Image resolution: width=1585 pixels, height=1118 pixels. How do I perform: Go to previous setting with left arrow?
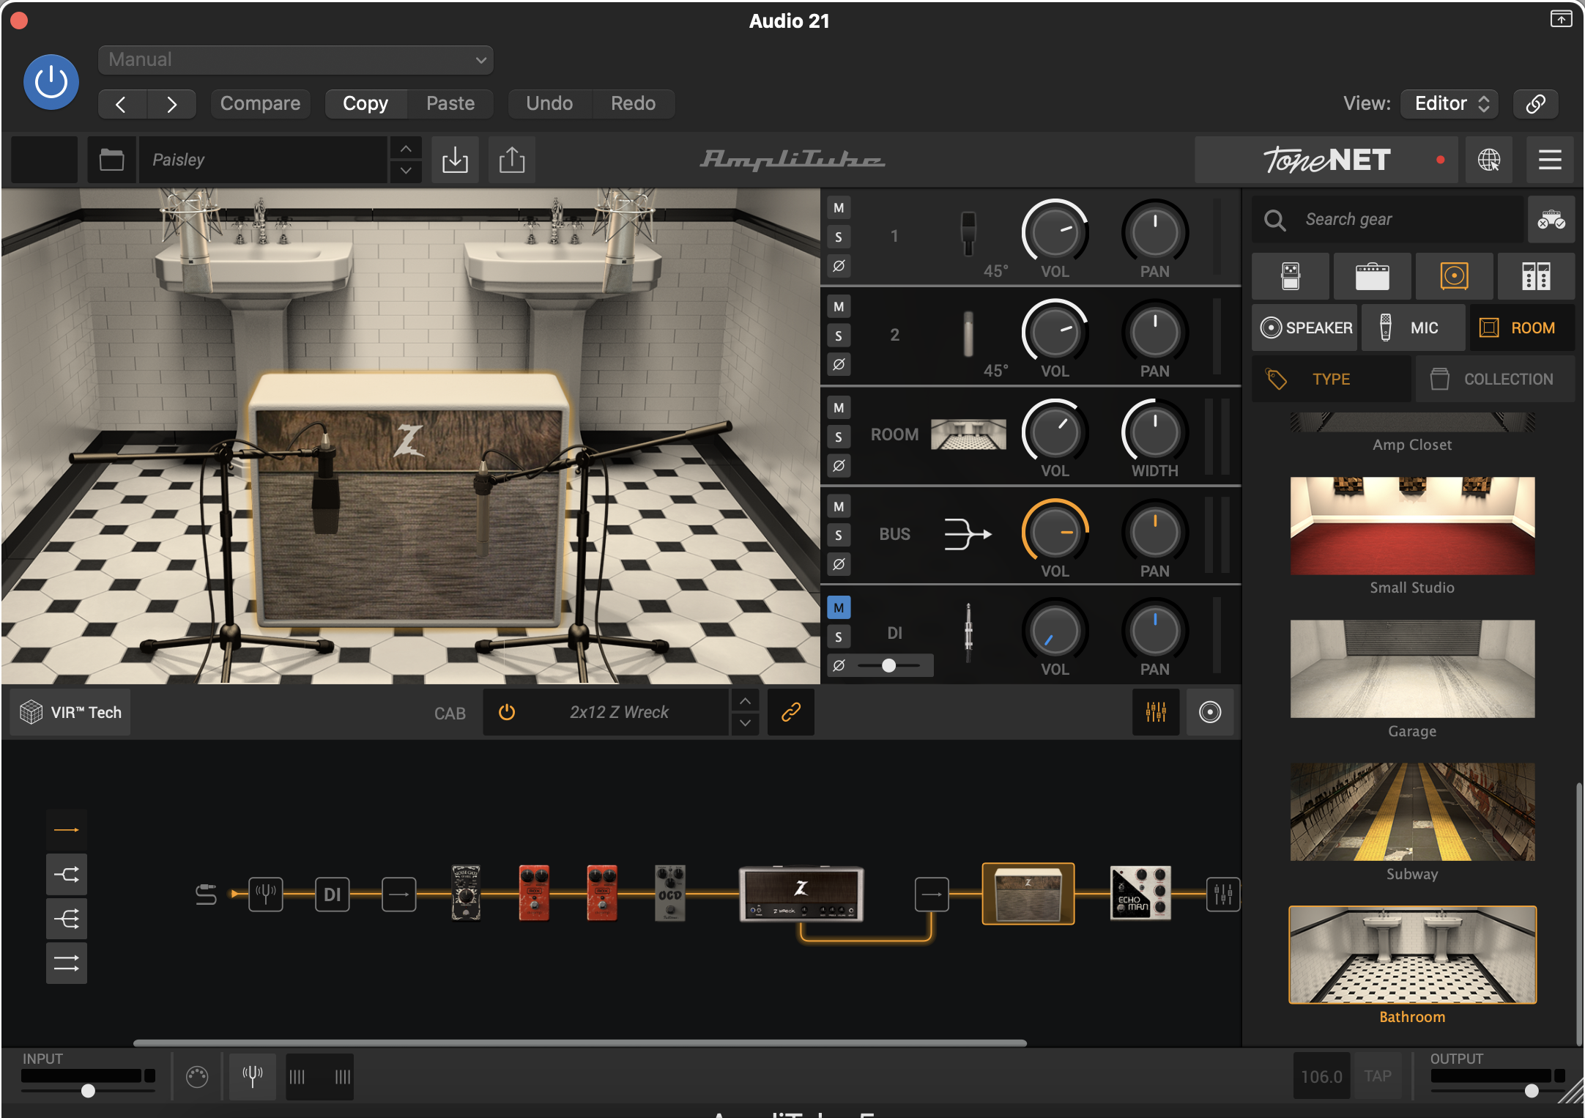(122, 104)
